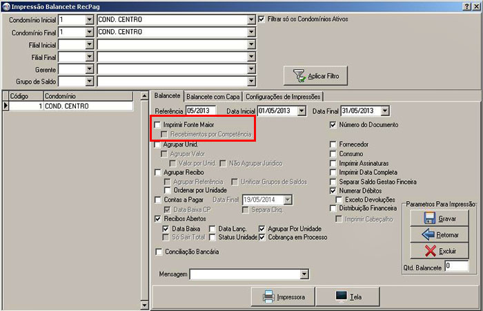Open the Mensagem dropdown list
The height and width of the screenshot is (311, 483).
tap(304, 274)
